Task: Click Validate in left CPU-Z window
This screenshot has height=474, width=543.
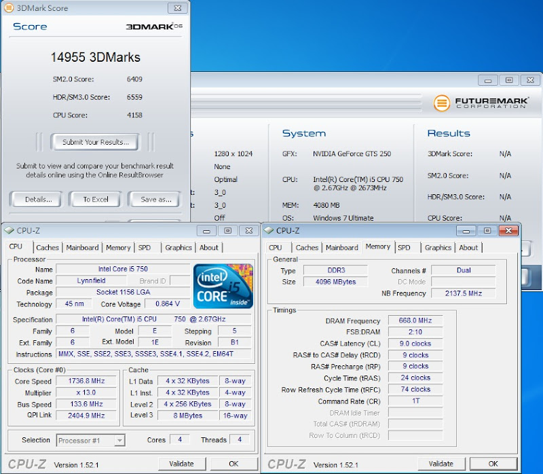Action: pos(182,464)
